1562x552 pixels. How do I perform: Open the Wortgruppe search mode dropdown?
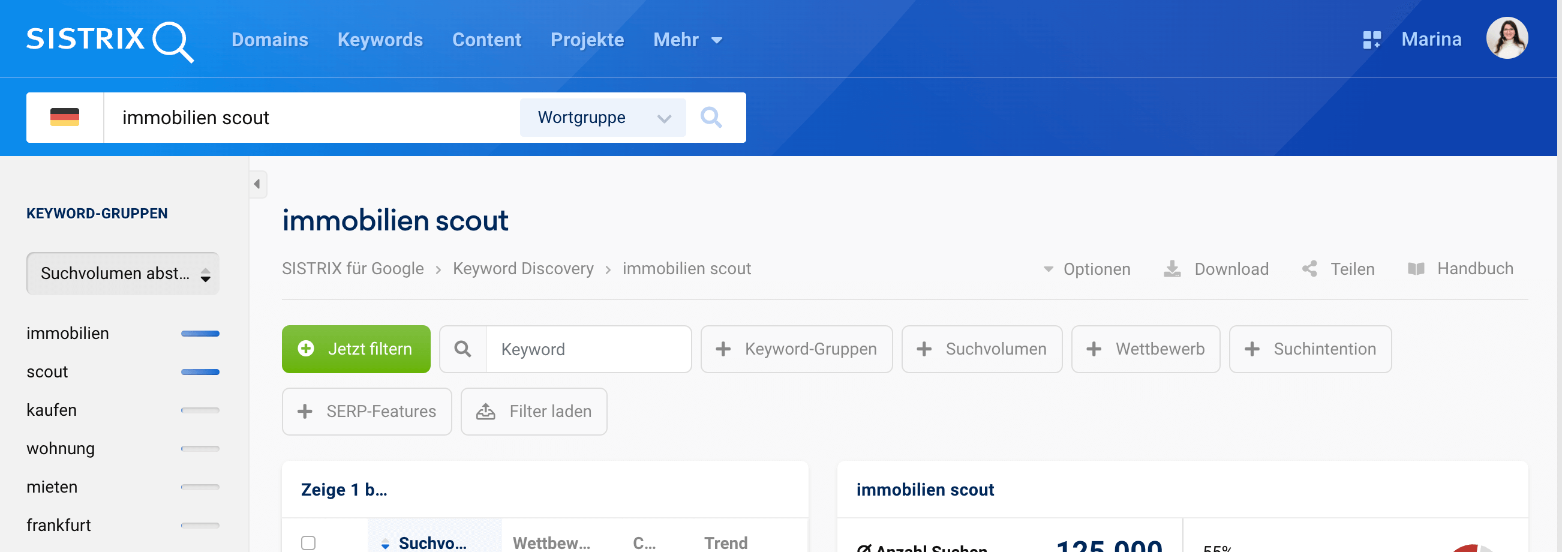pyautogui.click(x=603, y=117)
